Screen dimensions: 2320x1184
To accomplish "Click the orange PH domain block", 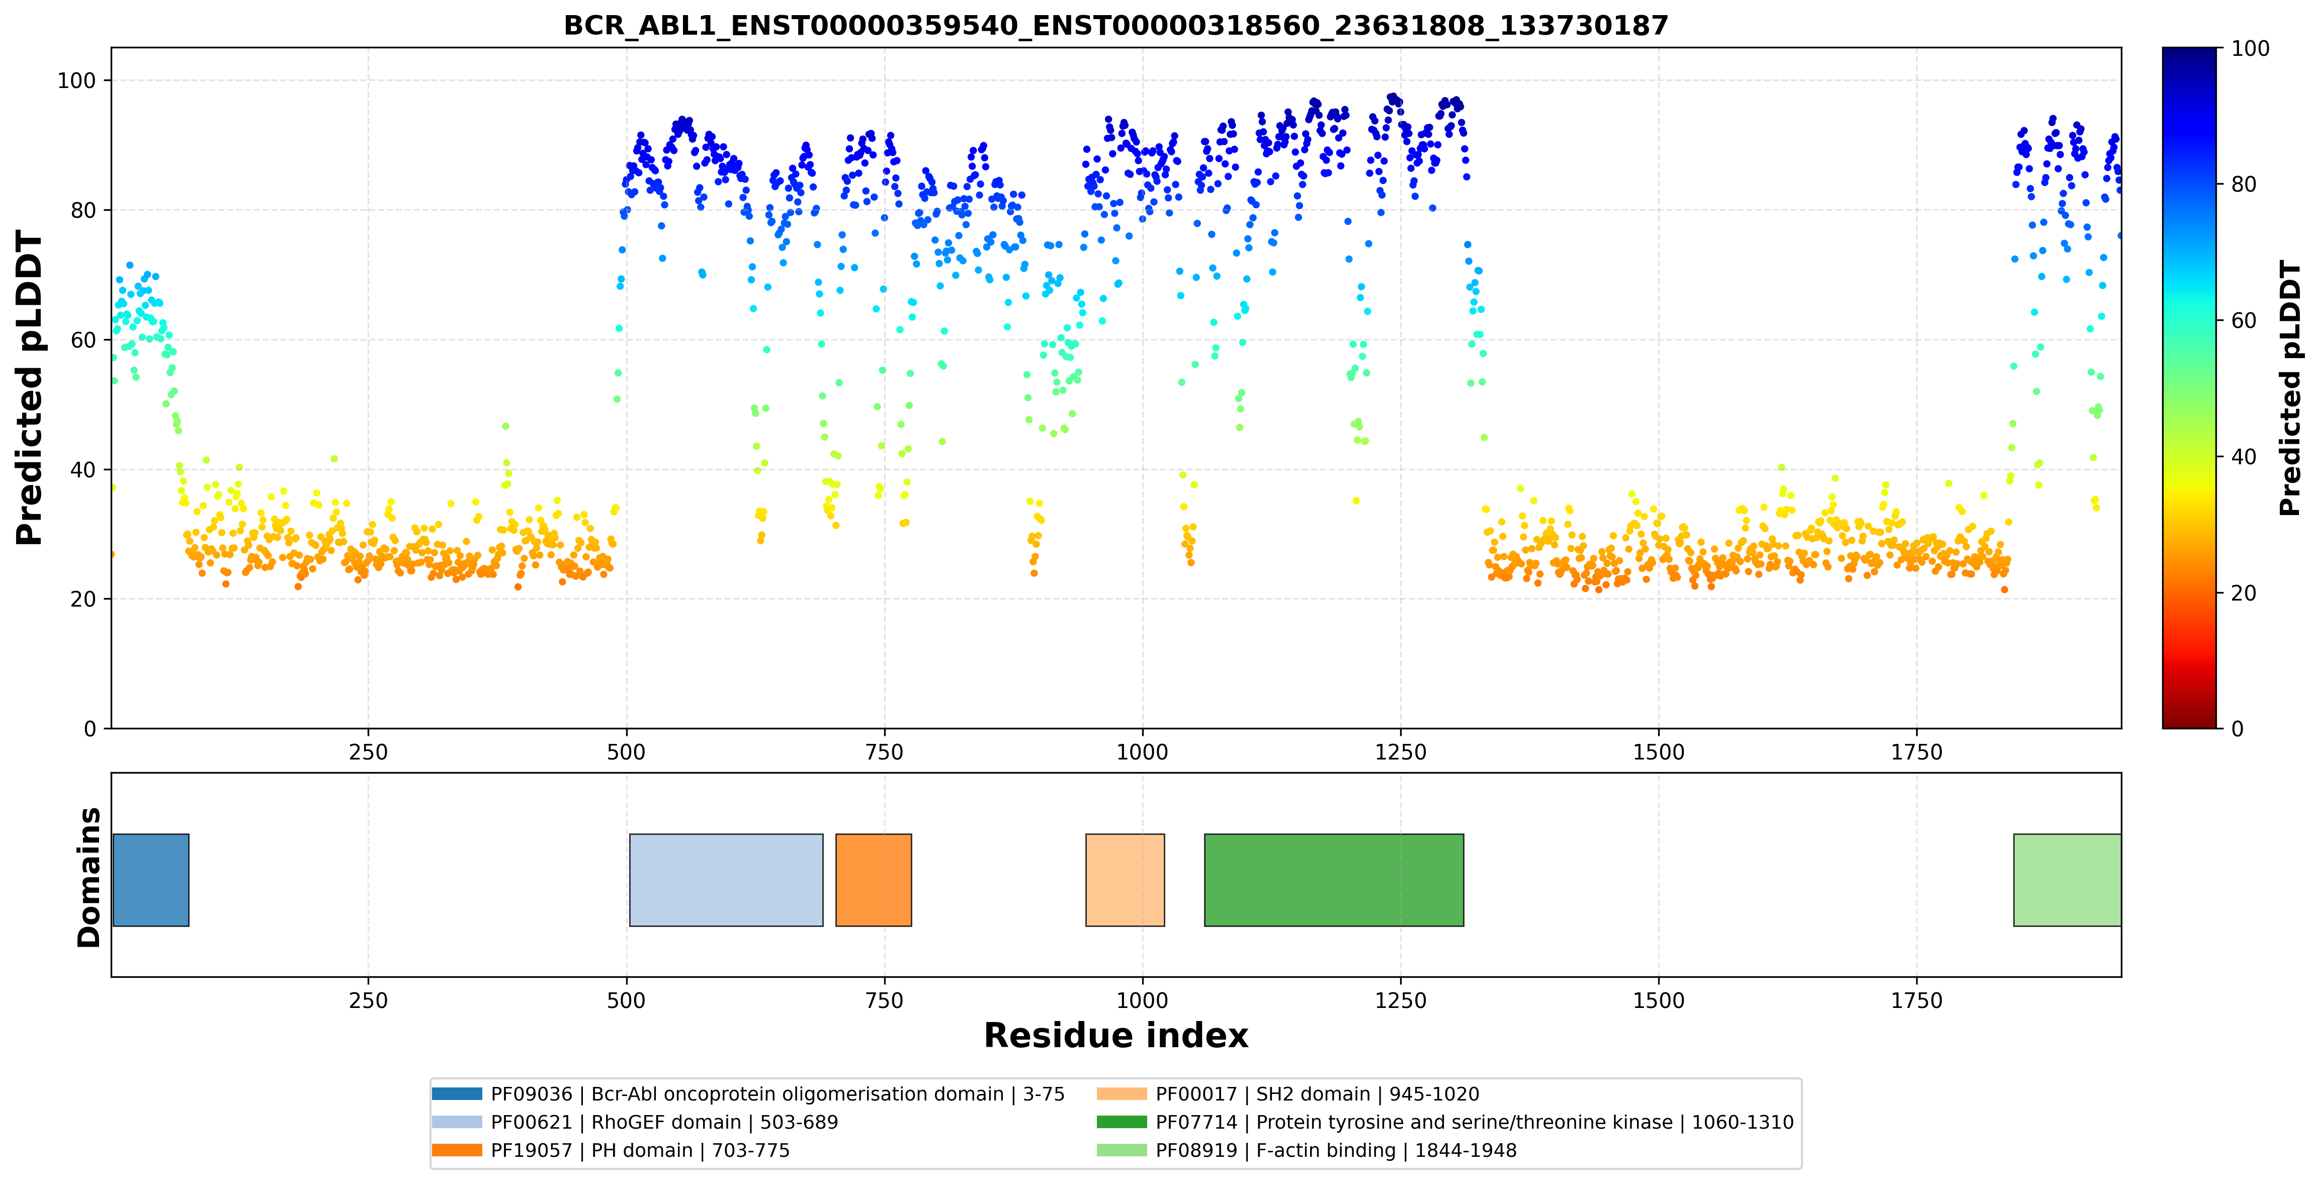I will pyautogui.click(x=874, y=880).
